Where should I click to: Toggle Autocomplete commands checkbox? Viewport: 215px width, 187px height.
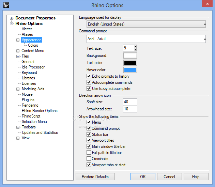tap(89, 82)
